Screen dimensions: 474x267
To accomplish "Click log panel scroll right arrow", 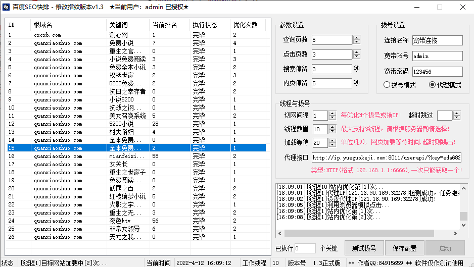I will pyautogui.click(x=455, y=233).
